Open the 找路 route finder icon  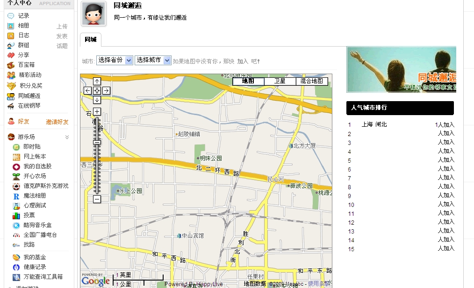click(x=16, y=245)
